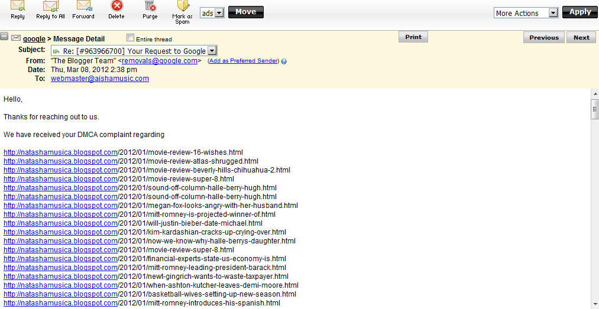Click the Move button

[245, 12]
